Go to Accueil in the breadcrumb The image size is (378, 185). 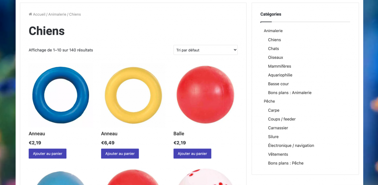[x=39, y=14]
